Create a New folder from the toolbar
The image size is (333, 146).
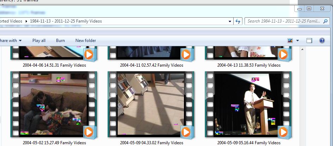(x=86, y=41)
